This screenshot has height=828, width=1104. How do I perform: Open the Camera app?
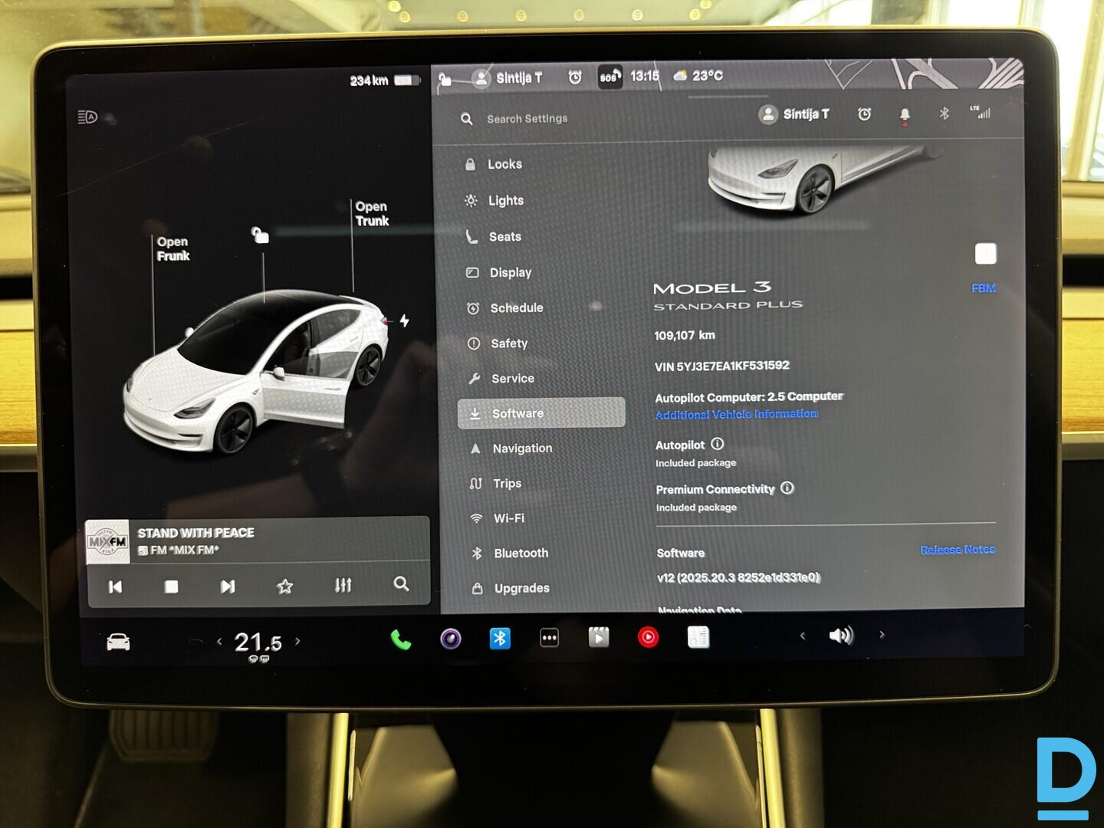(x=450, y=638)
